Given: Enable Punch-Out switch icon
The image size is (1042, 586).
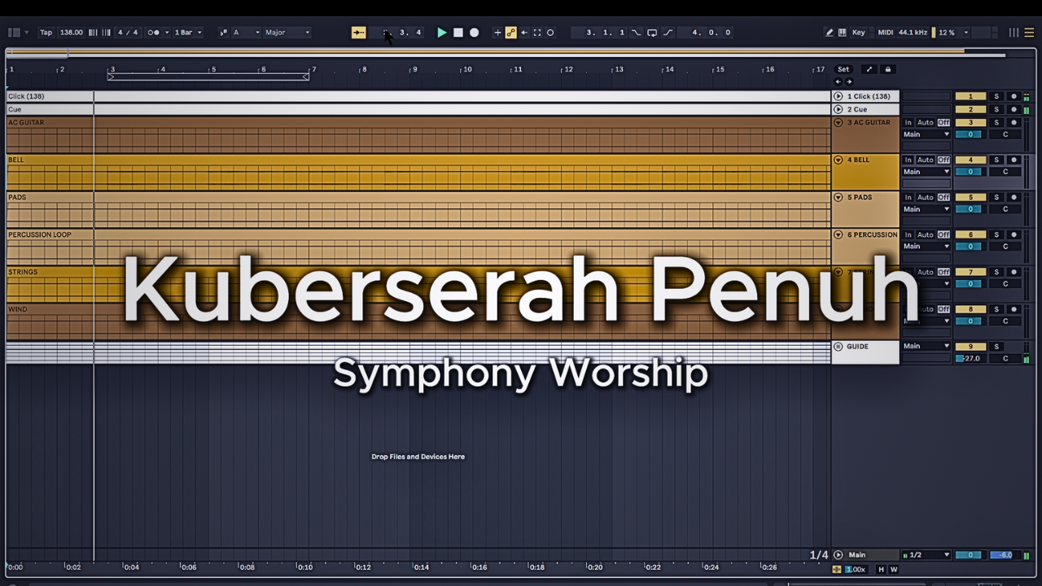Looking at the screenshot, I should pyautogui.click(x=668, y=33).
